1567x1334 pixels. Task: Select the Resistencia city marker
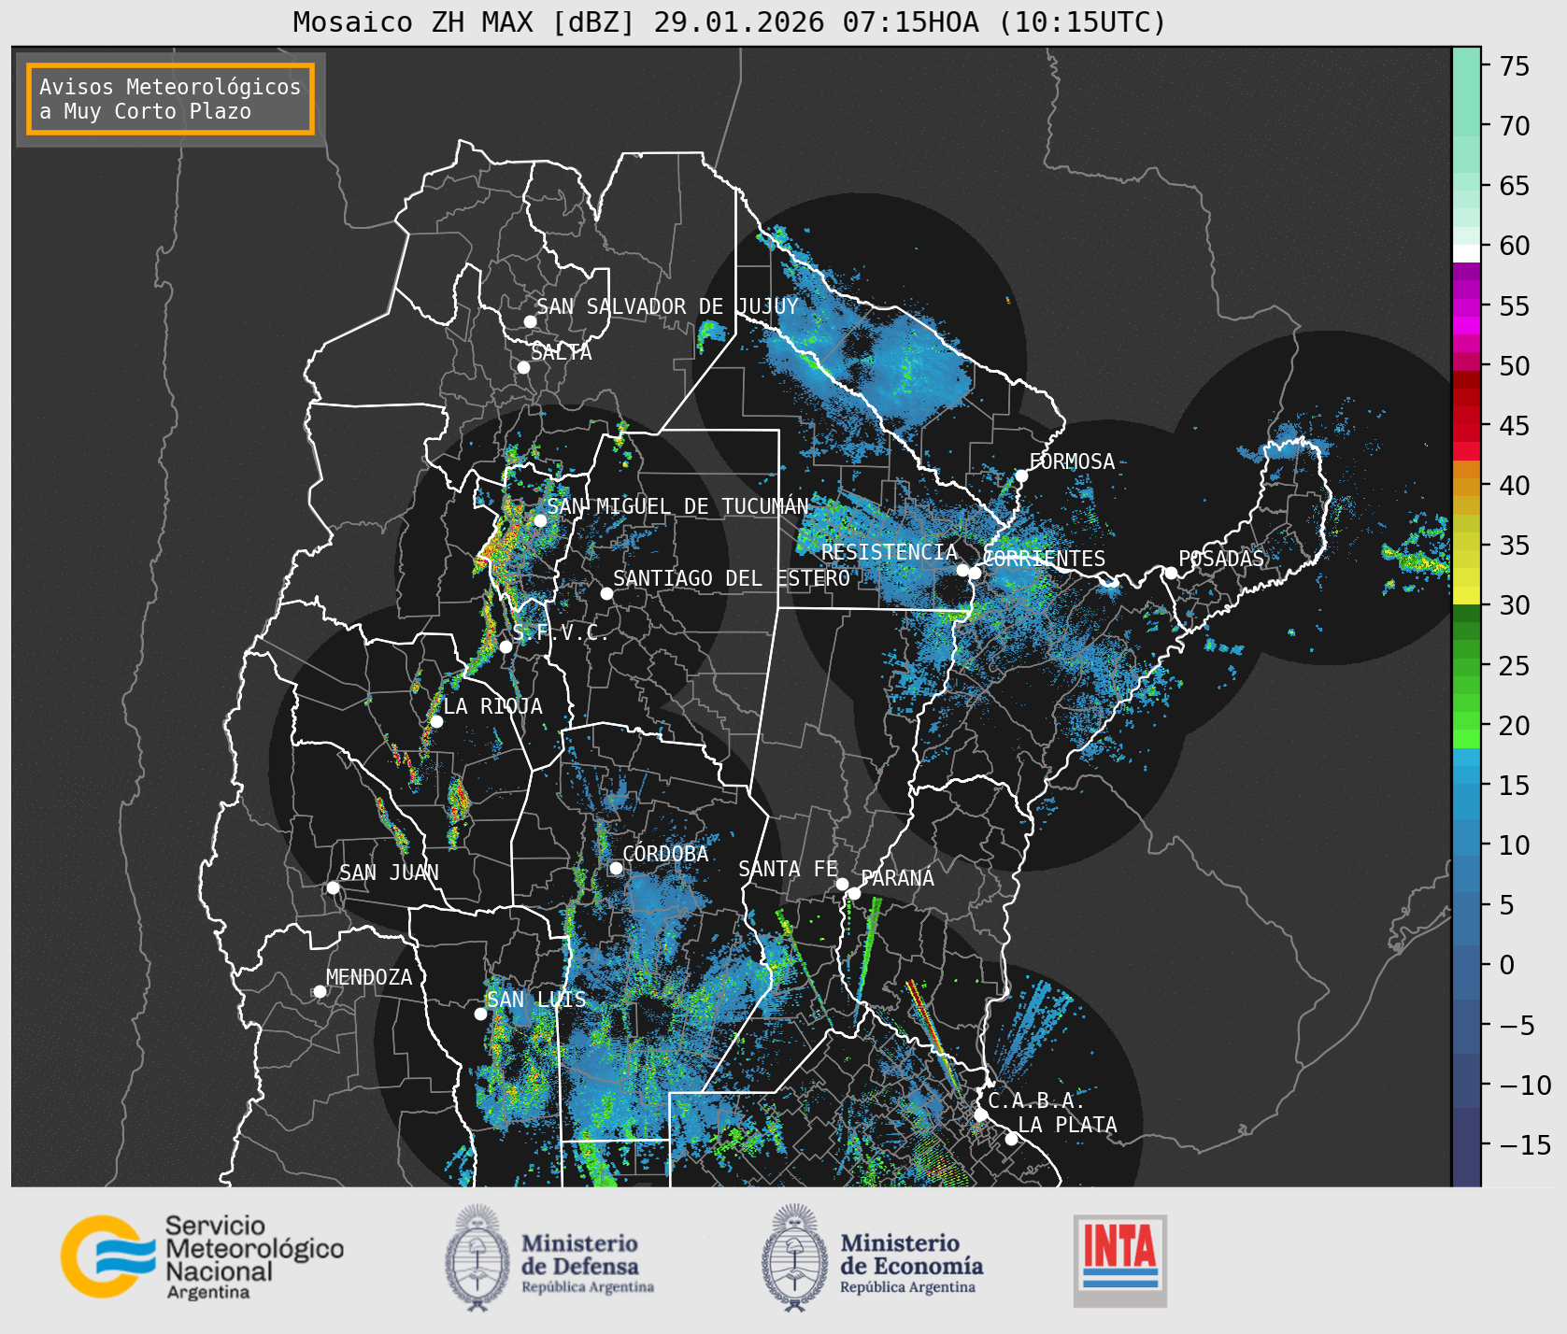coord(962,570)
